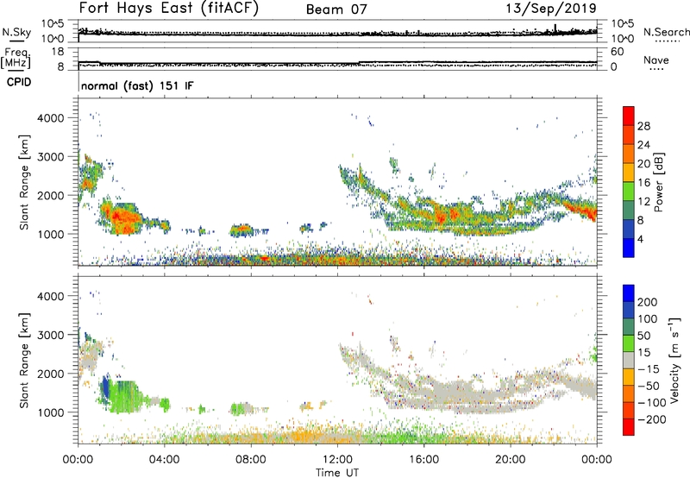Pick the yellow −50 to −15 velocity swatch
The height and width of the screenshot is (478, 690).
coord(629,377)
